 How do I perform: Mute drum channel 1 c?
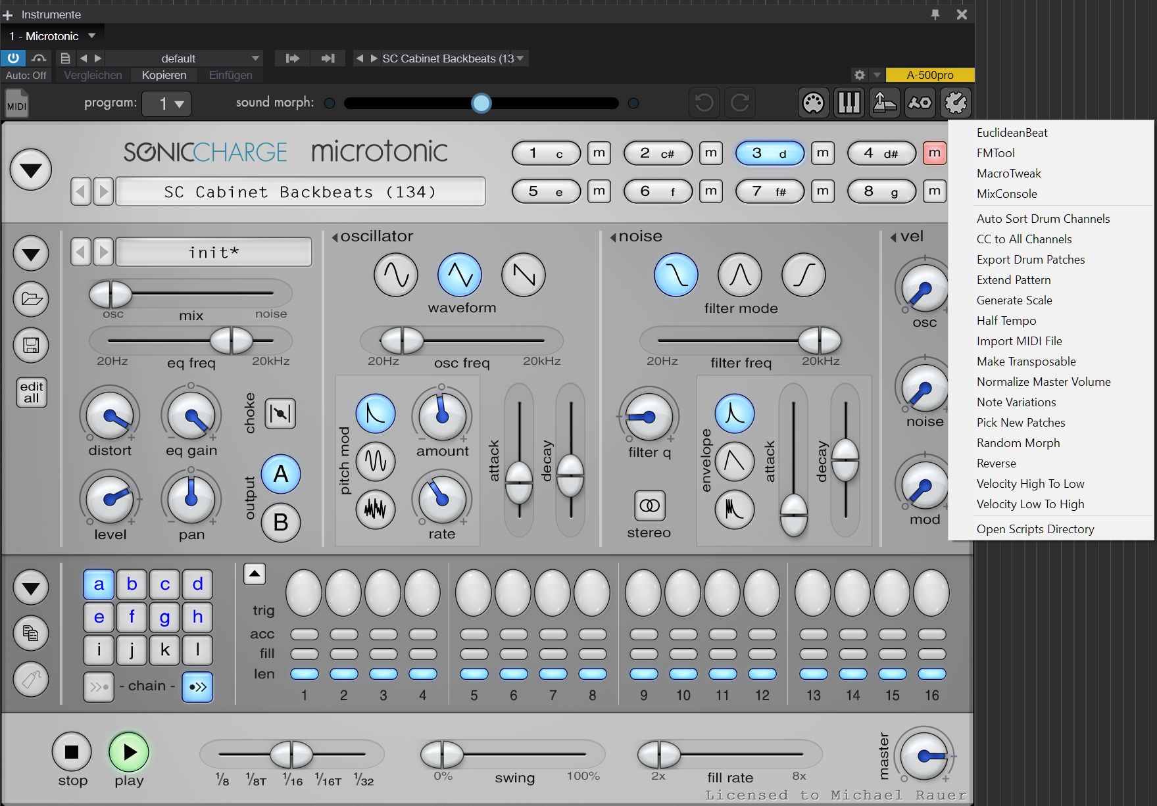click(x=599, y=153)
